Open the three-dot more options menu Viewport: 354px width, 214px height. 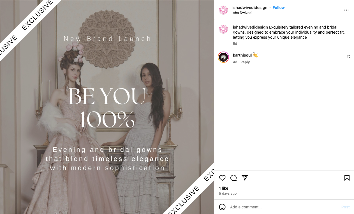coord(346,10)
